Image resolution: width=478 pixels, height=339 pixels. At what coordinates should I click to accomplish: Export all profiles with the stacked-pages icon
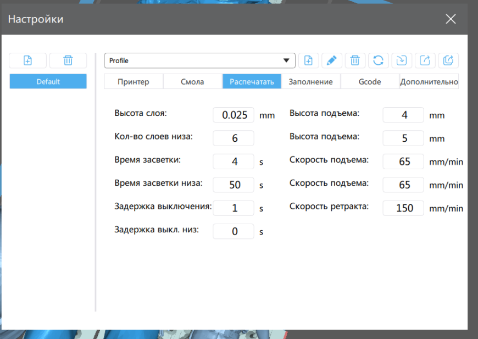pyautogui.click(x=448, y=60)
